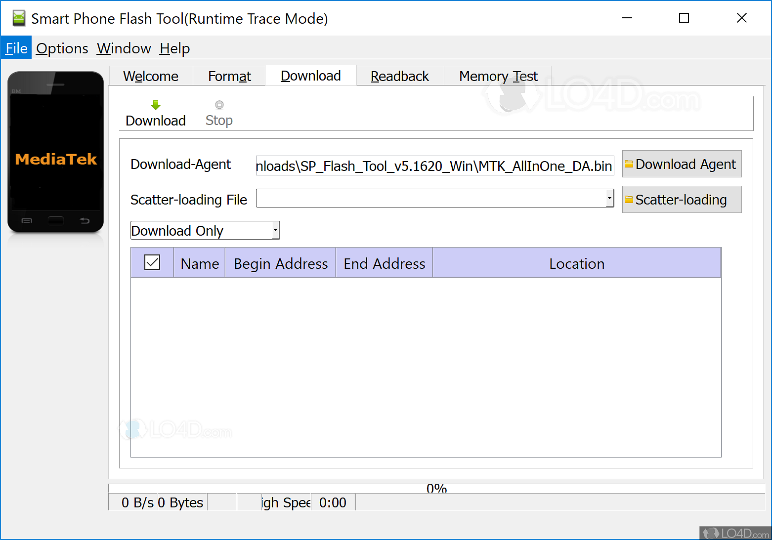Open the File menu
772x540 pixels.
[x=16, y=48]
